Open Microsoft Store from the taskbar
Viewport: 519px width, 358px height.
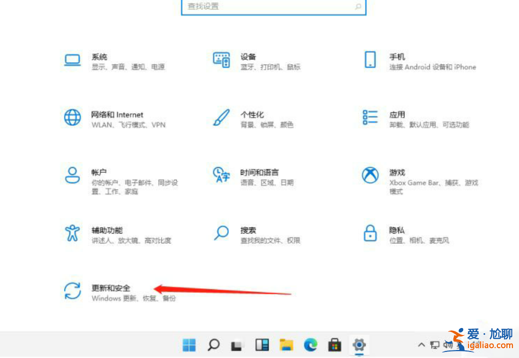pos(335,345)
